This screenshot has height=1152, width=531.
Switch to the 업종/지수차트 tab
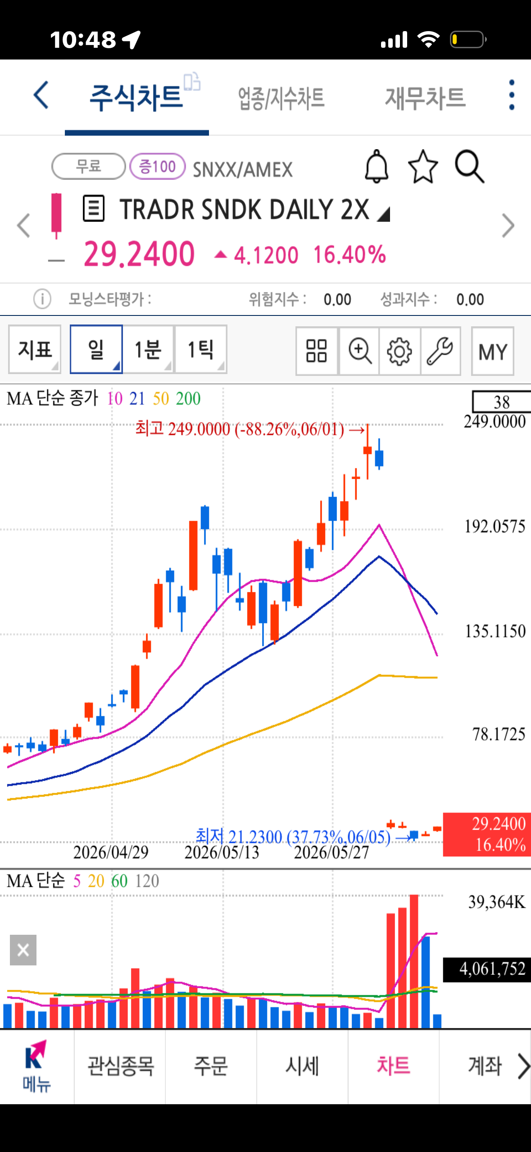point(281,98)
